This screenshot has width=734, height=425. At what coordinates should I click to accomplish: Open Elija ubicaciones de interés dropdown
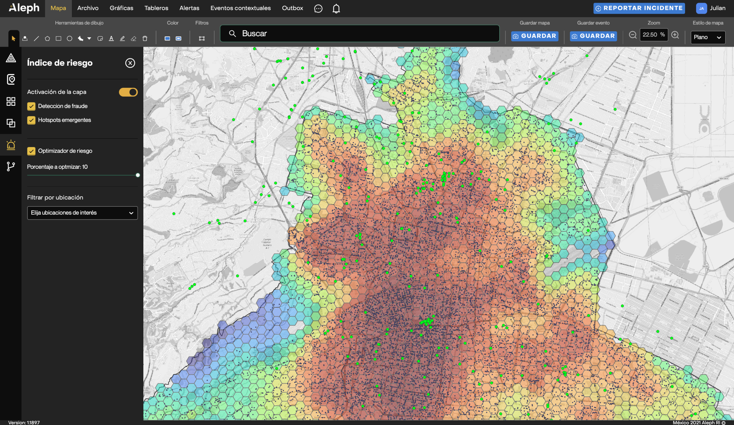click(x=82, y=213)
